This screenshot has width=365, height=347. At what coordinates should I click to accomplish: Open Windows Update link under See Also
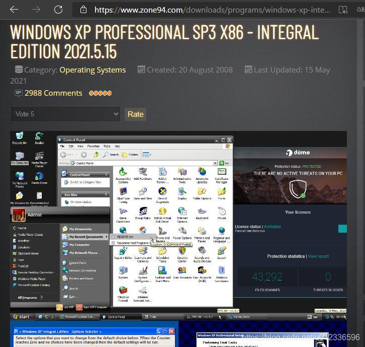click(78, 202)
